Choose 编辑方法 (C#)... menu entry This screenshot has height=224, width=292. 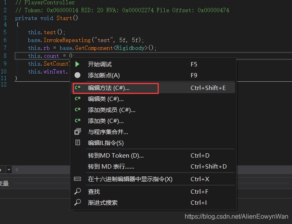(153, 88)
